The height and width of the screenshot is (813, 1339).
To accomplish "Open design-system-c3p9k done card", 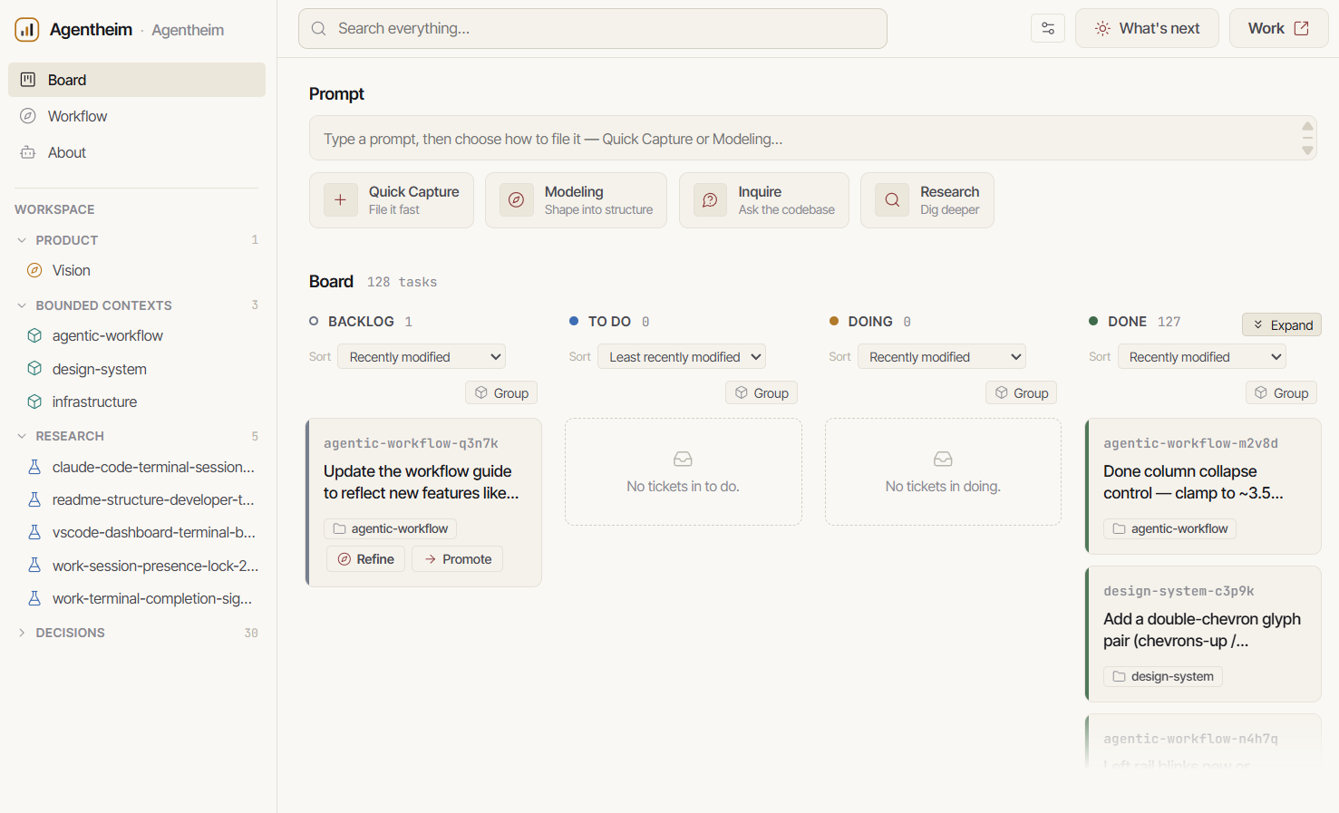I will tap(1203, 634).
